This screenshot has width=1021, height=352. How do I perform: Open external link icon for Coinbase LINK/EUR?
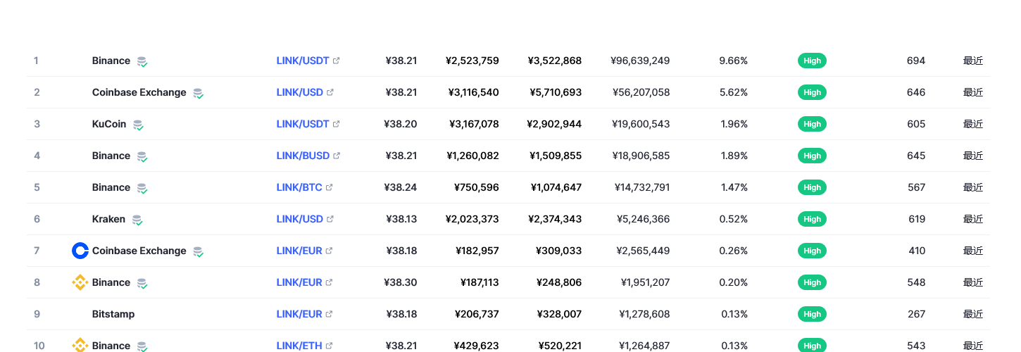[x=329, y=251]
